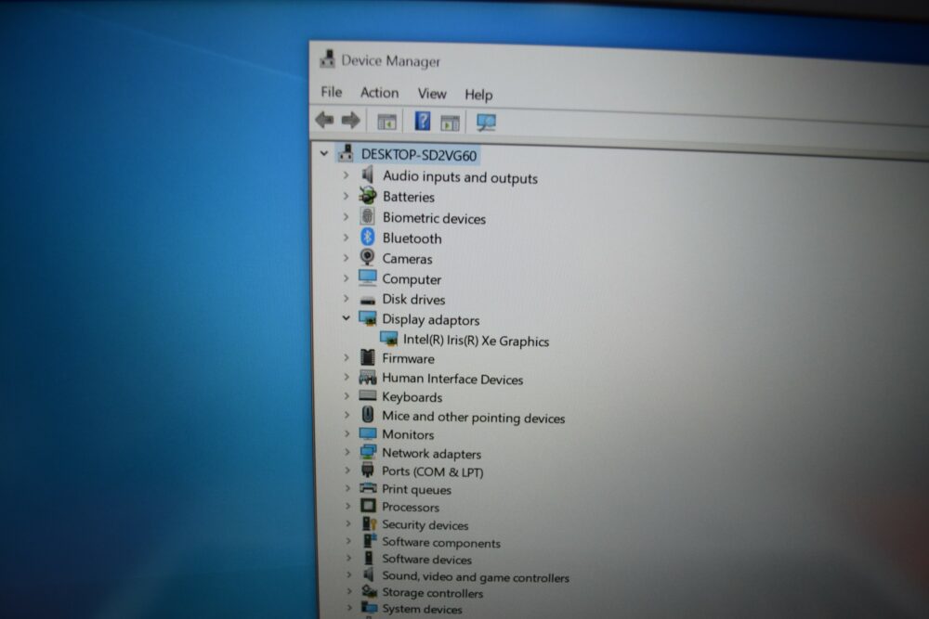The width and height of the screenshot is (929, 619).
Task: Expand the Biometric devices chevron
Action: [x=346, y=216]
